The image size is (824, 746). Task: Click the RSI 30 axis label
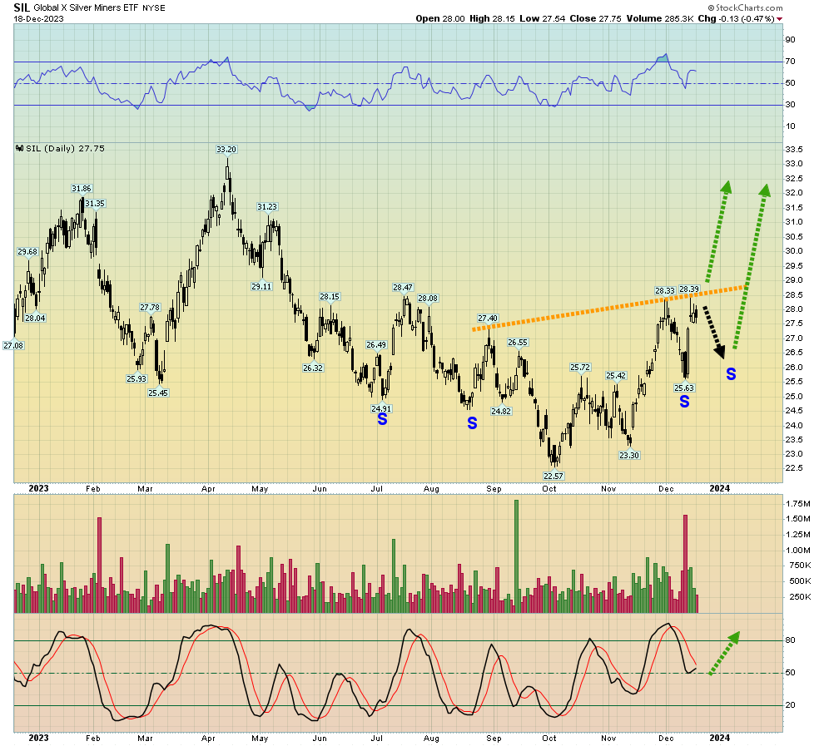(791, 105)
